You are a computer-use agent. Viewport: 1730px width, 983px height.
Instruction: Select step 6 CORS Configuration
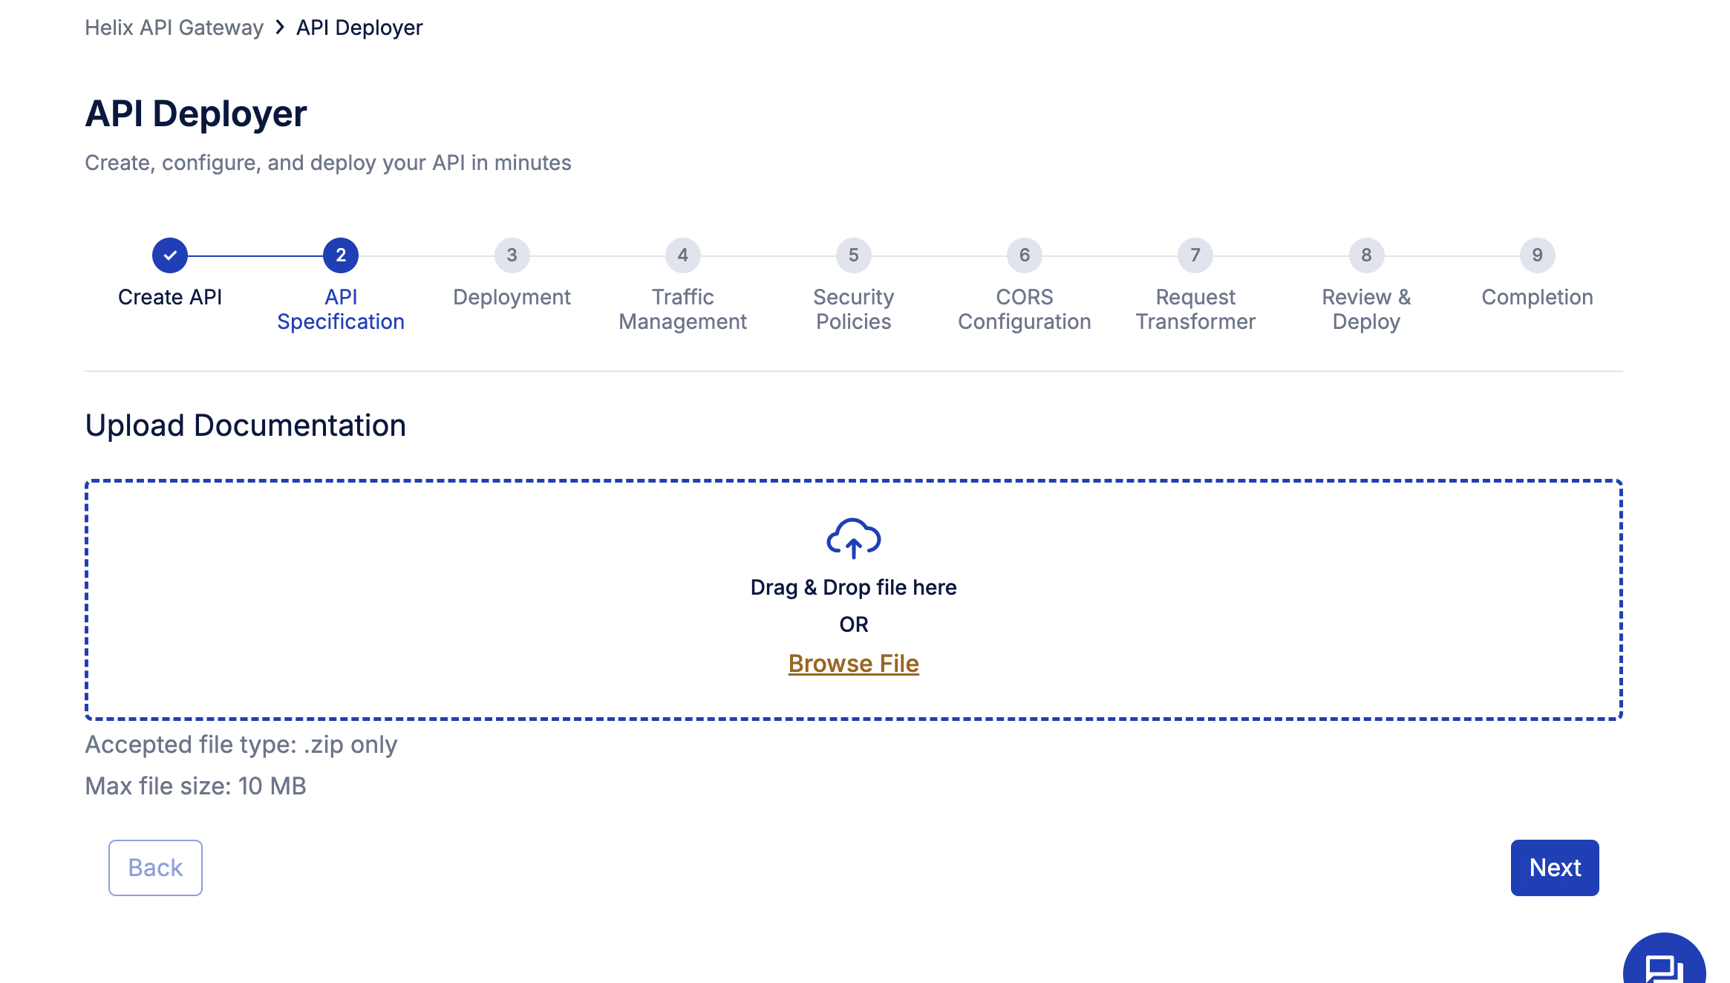coord(1024,255)
